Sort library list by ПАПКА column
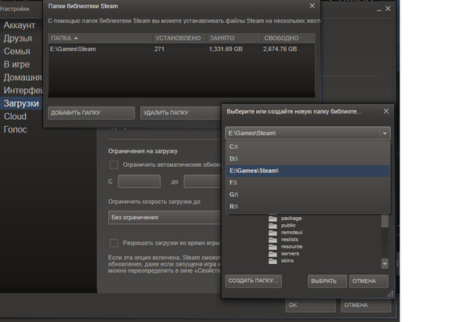470x322 pixels. coord(100,38)
